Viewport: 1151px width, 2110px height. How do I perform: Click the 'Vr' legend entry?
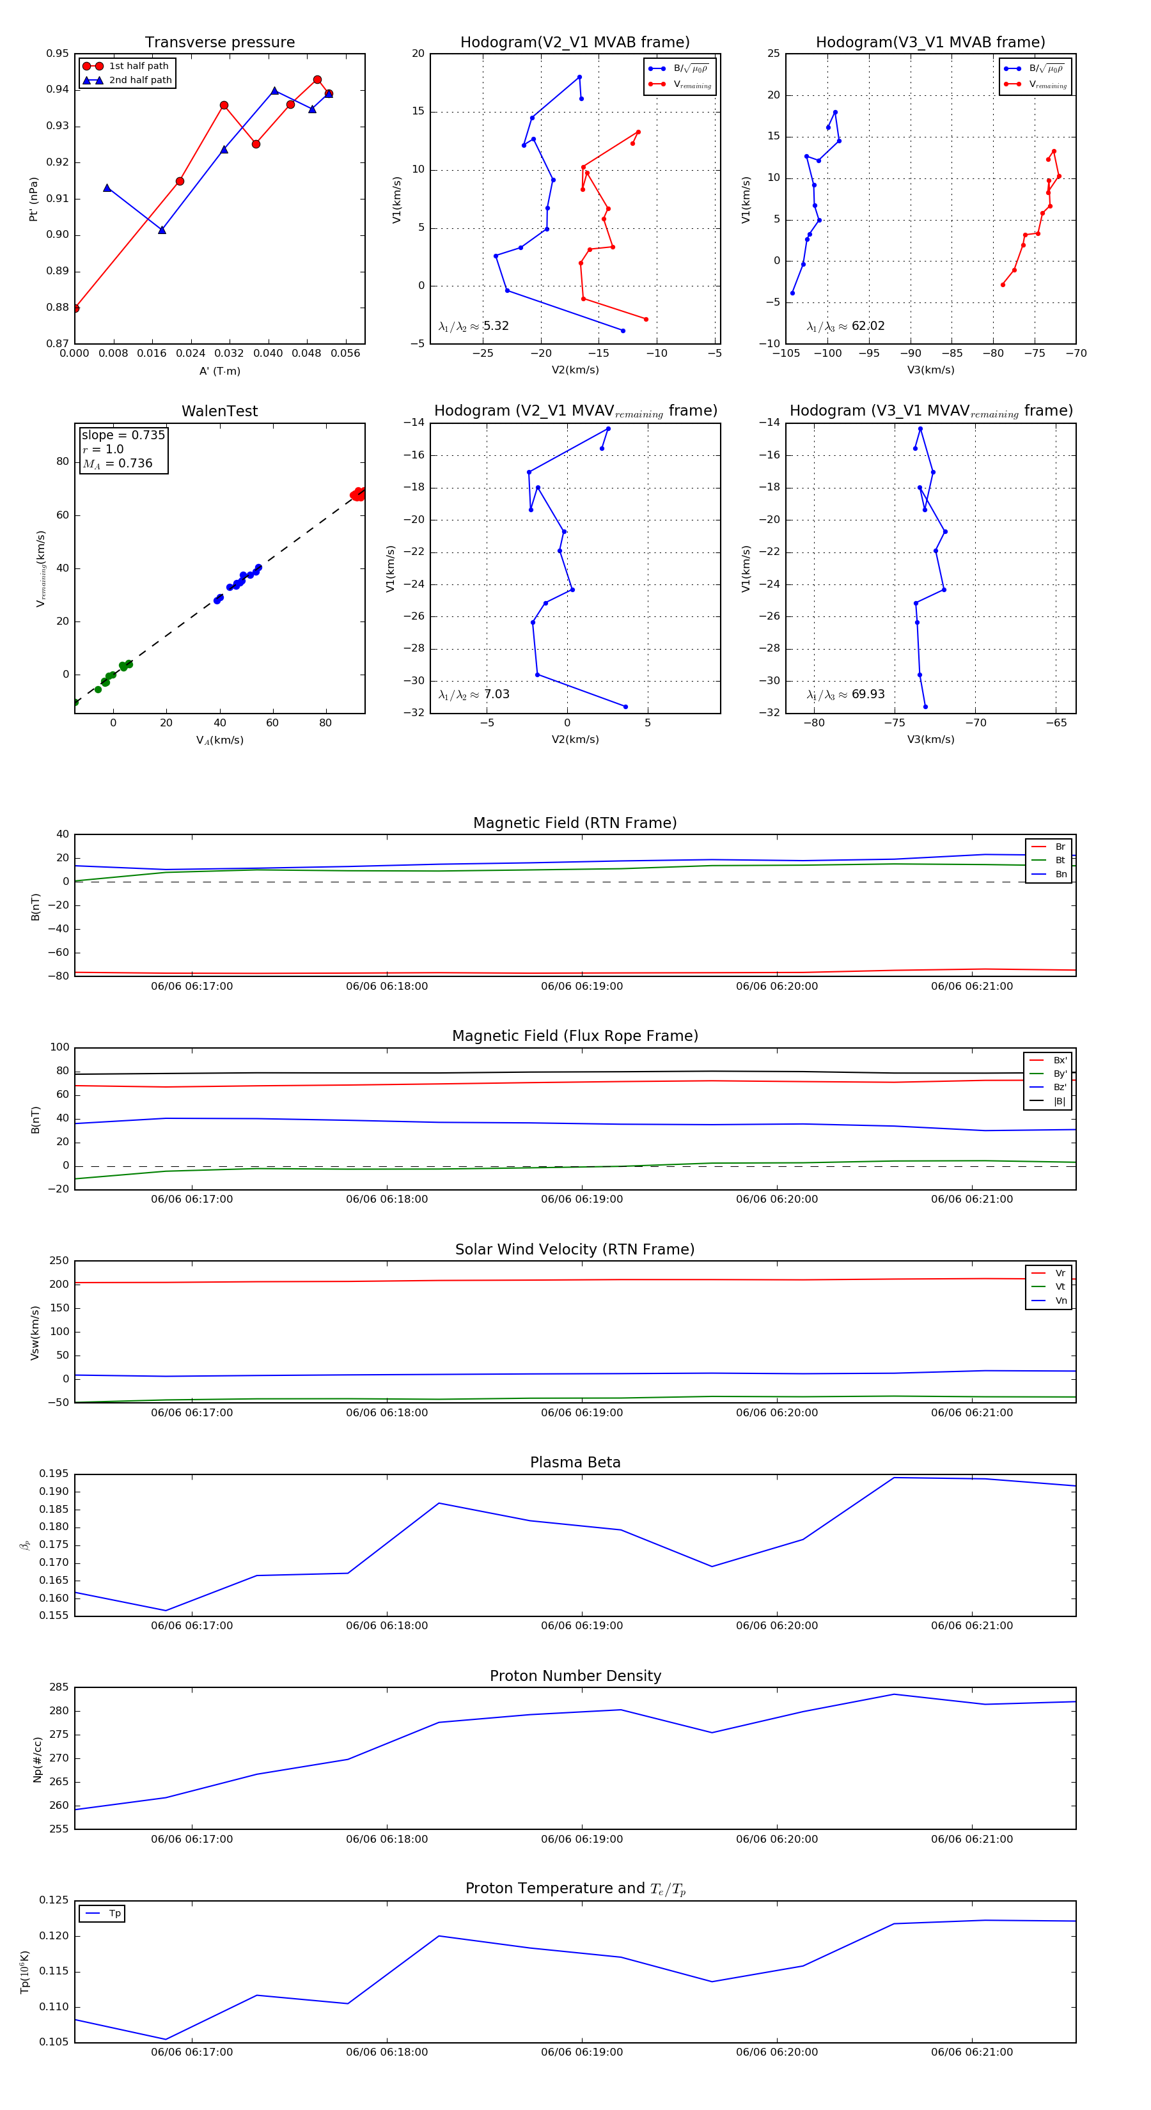tap(1049, 1273)
